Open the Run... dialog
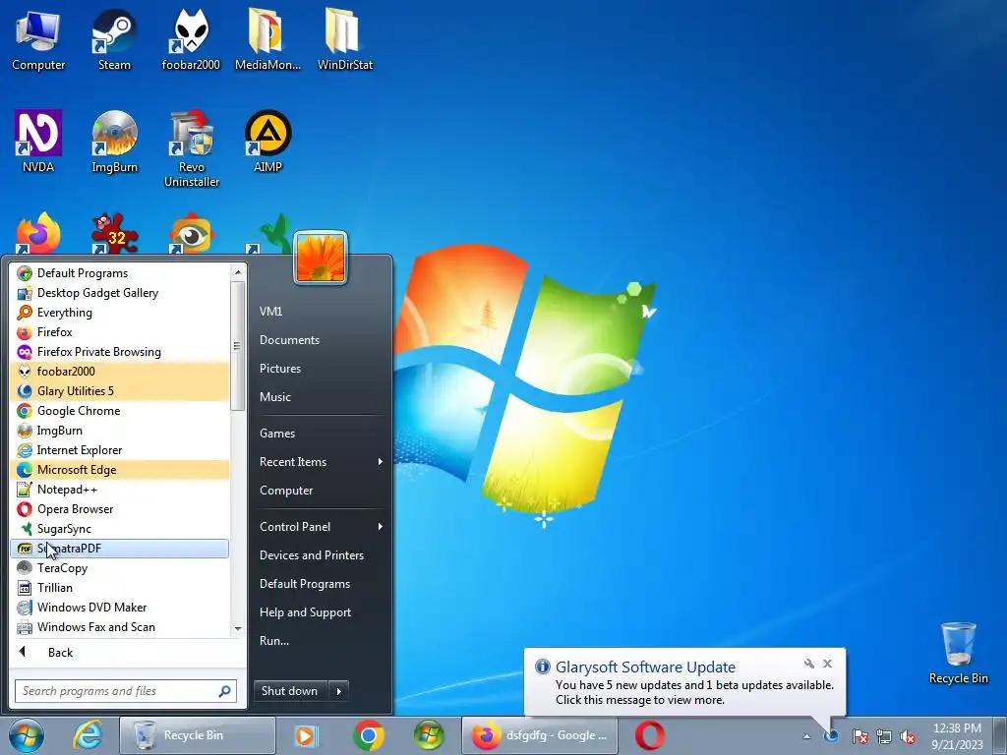 320,641
